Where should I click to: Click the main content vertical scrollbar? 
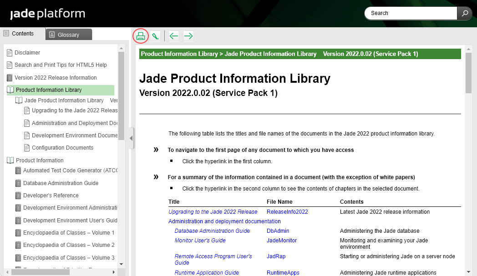(468, 73)
